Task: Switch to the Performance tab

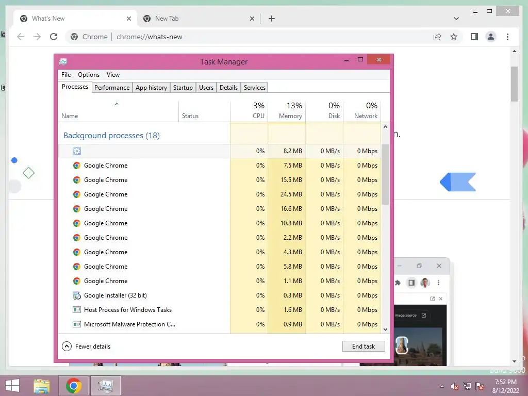Action: (x=112, y=88)
